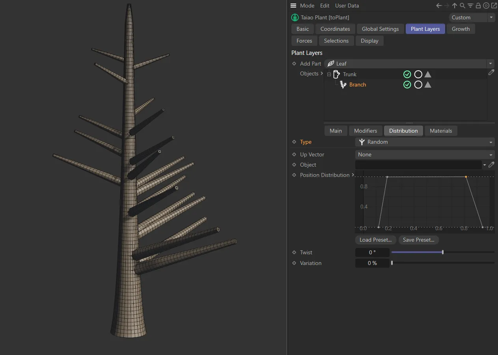The height and width of the screenshot is (355, 498).
Task: Open the search with the magnifier icon
Action: coord(462,6)
